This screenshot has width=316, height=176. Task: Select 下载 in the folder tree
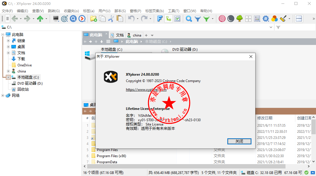click(x=21, y=59)
